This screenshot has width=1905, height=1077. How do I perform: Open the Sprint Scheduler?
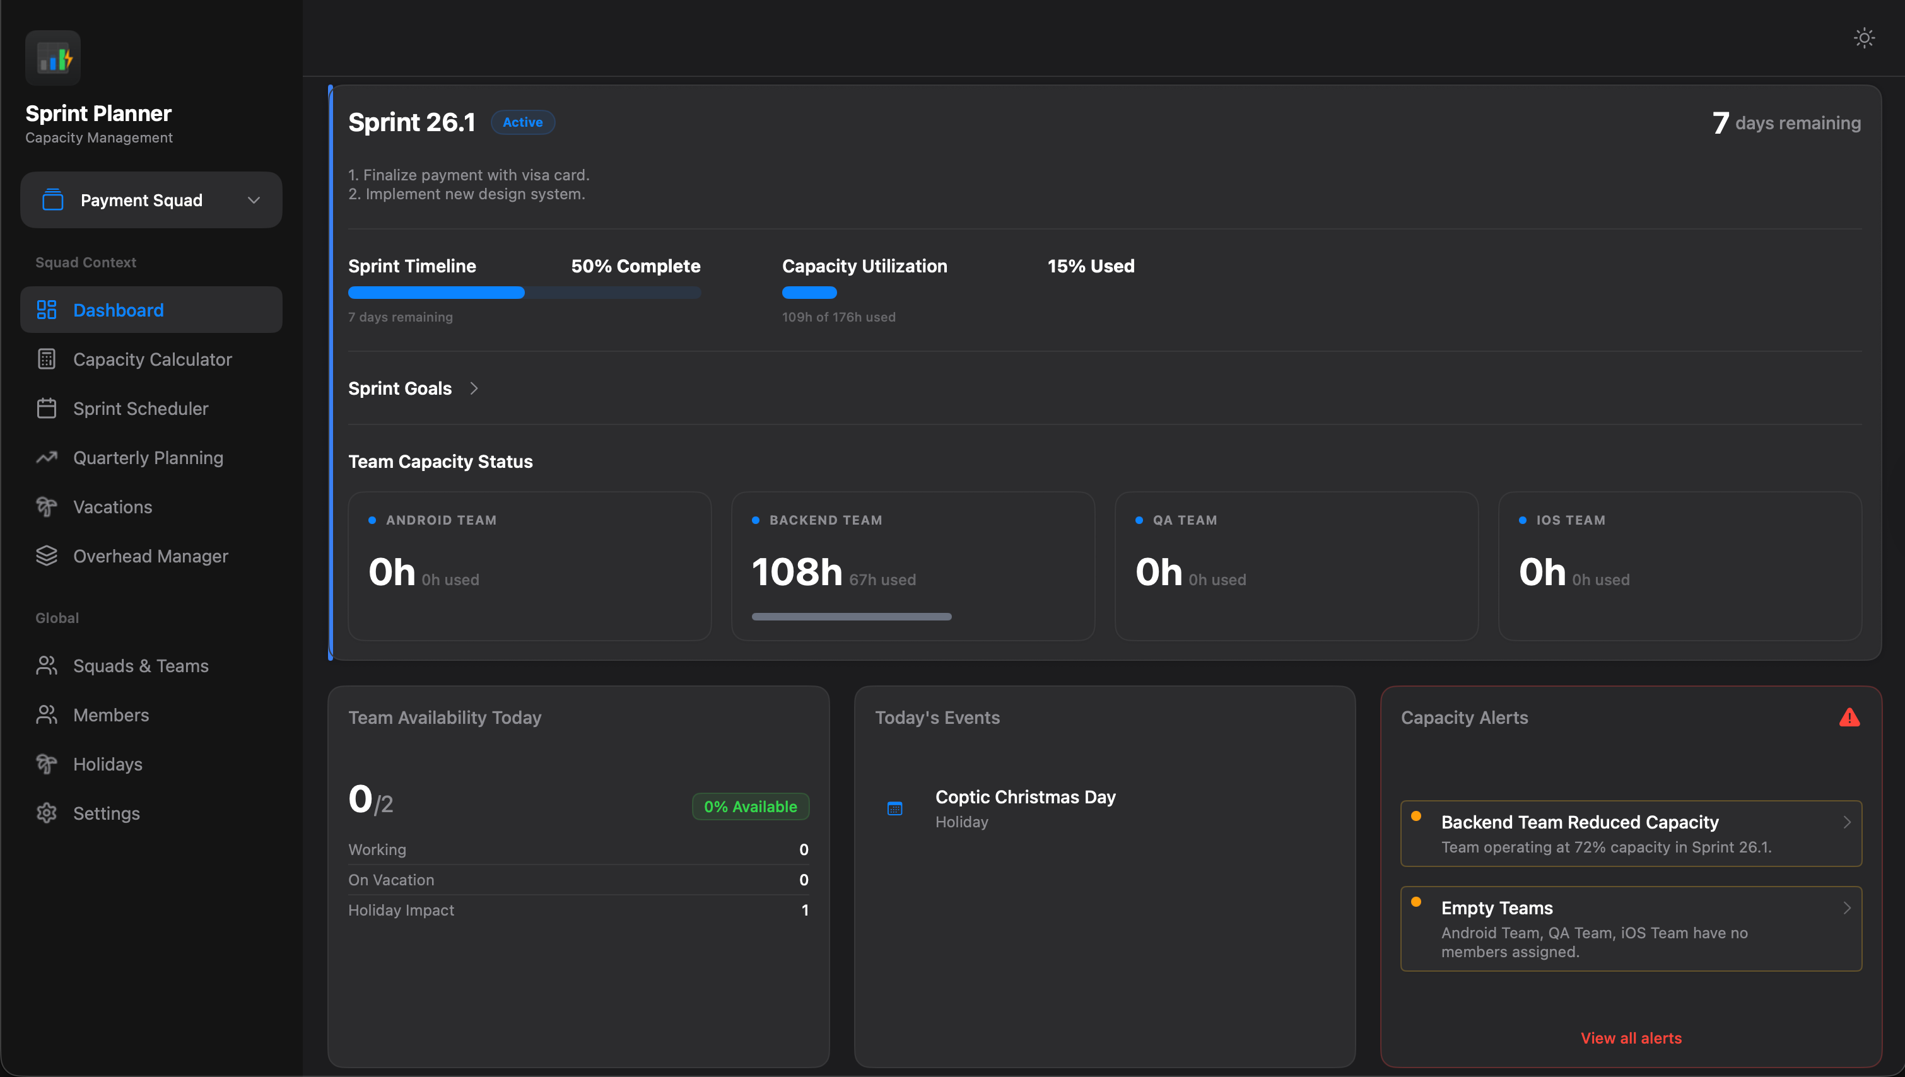pos(141,409)
